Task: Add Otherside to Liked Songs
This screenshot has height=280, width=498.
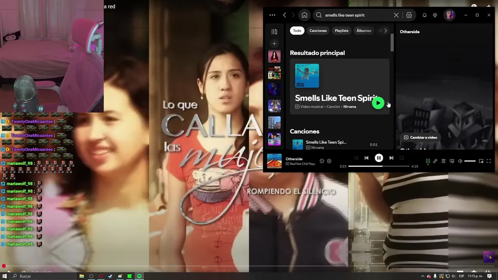Action: tap(329, 161)
